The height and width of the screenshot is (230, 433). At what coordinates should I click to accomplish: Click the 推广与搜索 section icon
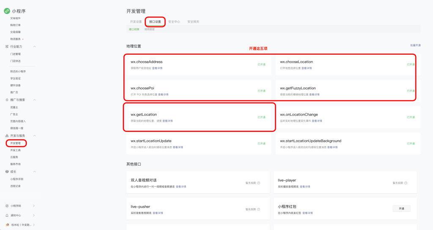point(7,100)
